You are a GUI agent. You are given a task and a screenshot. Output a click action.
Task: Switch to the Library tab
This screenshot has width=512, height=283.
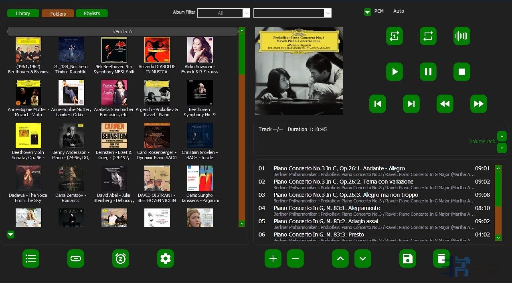(23, 14)
